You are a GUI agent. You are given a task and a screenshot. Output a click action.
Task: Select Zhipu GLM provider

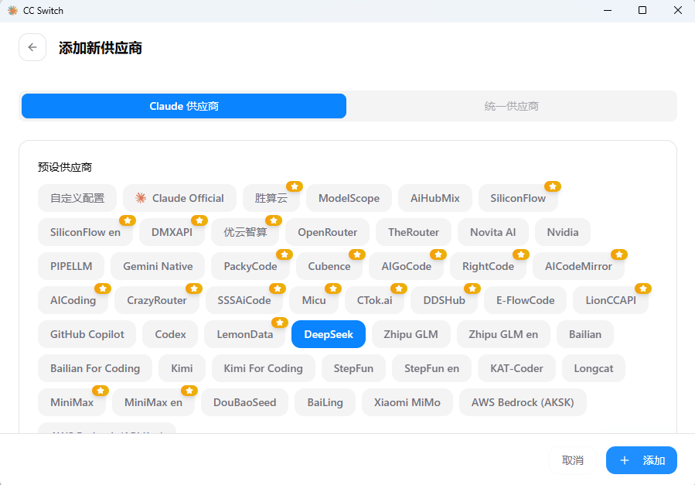click(x=411, y=334)
